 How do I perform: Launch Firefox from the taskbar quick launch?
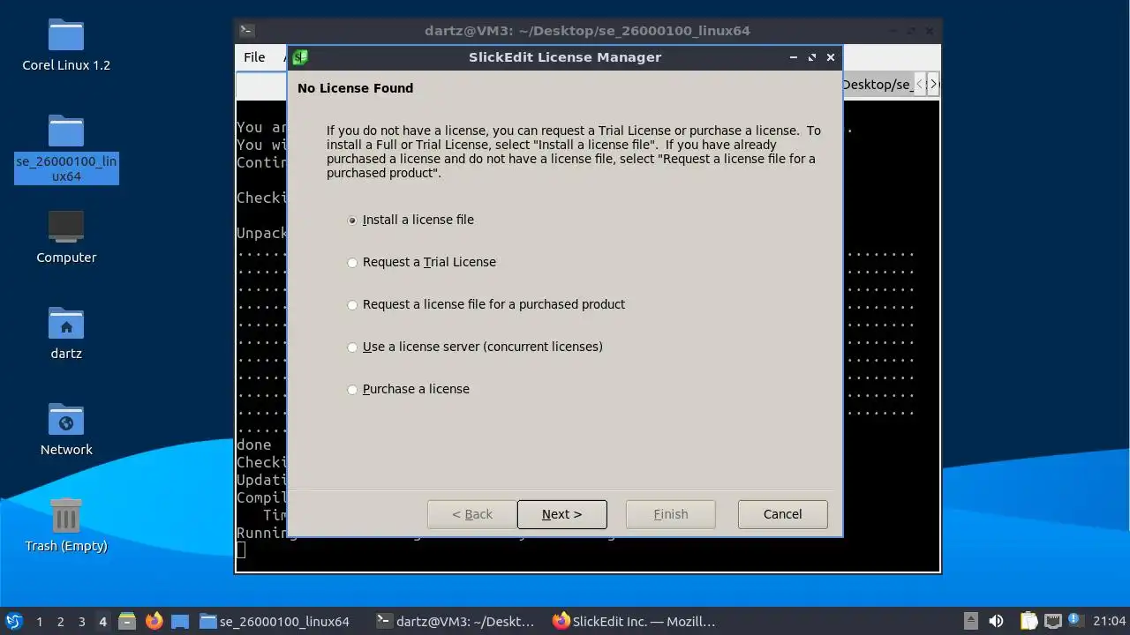(154, 621)
